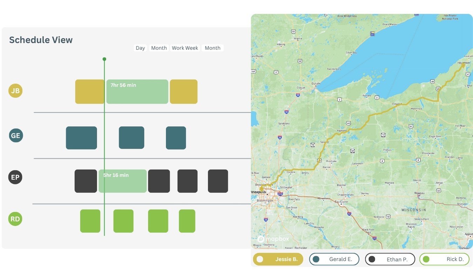Select the RD driver avatar
Image resolution: width=473 pixels, height=276 pixels.
pyautogui.click(x=15, y=219)
